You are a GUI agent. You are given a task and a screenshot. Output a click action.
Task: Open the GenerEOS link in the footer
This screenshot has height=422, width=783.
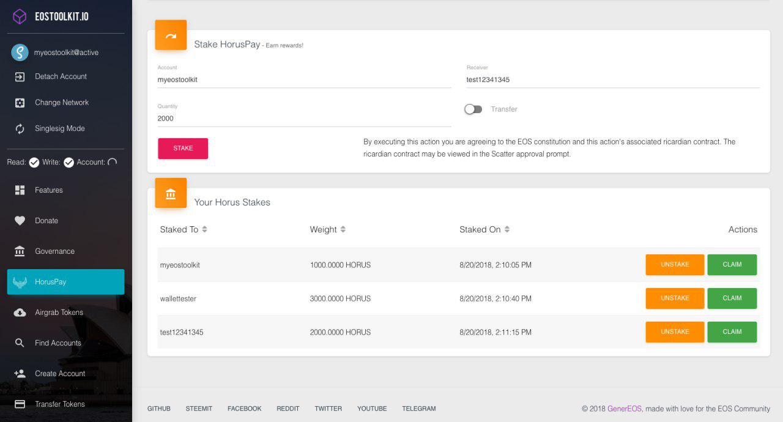click(x=625, y=409)
